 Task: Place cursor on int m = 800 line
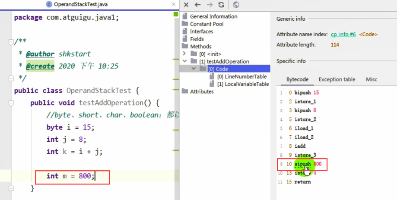tap(71, 176)
